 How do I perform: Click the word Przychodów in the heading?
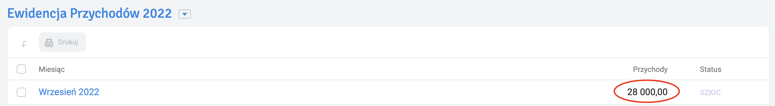(104, 13)
